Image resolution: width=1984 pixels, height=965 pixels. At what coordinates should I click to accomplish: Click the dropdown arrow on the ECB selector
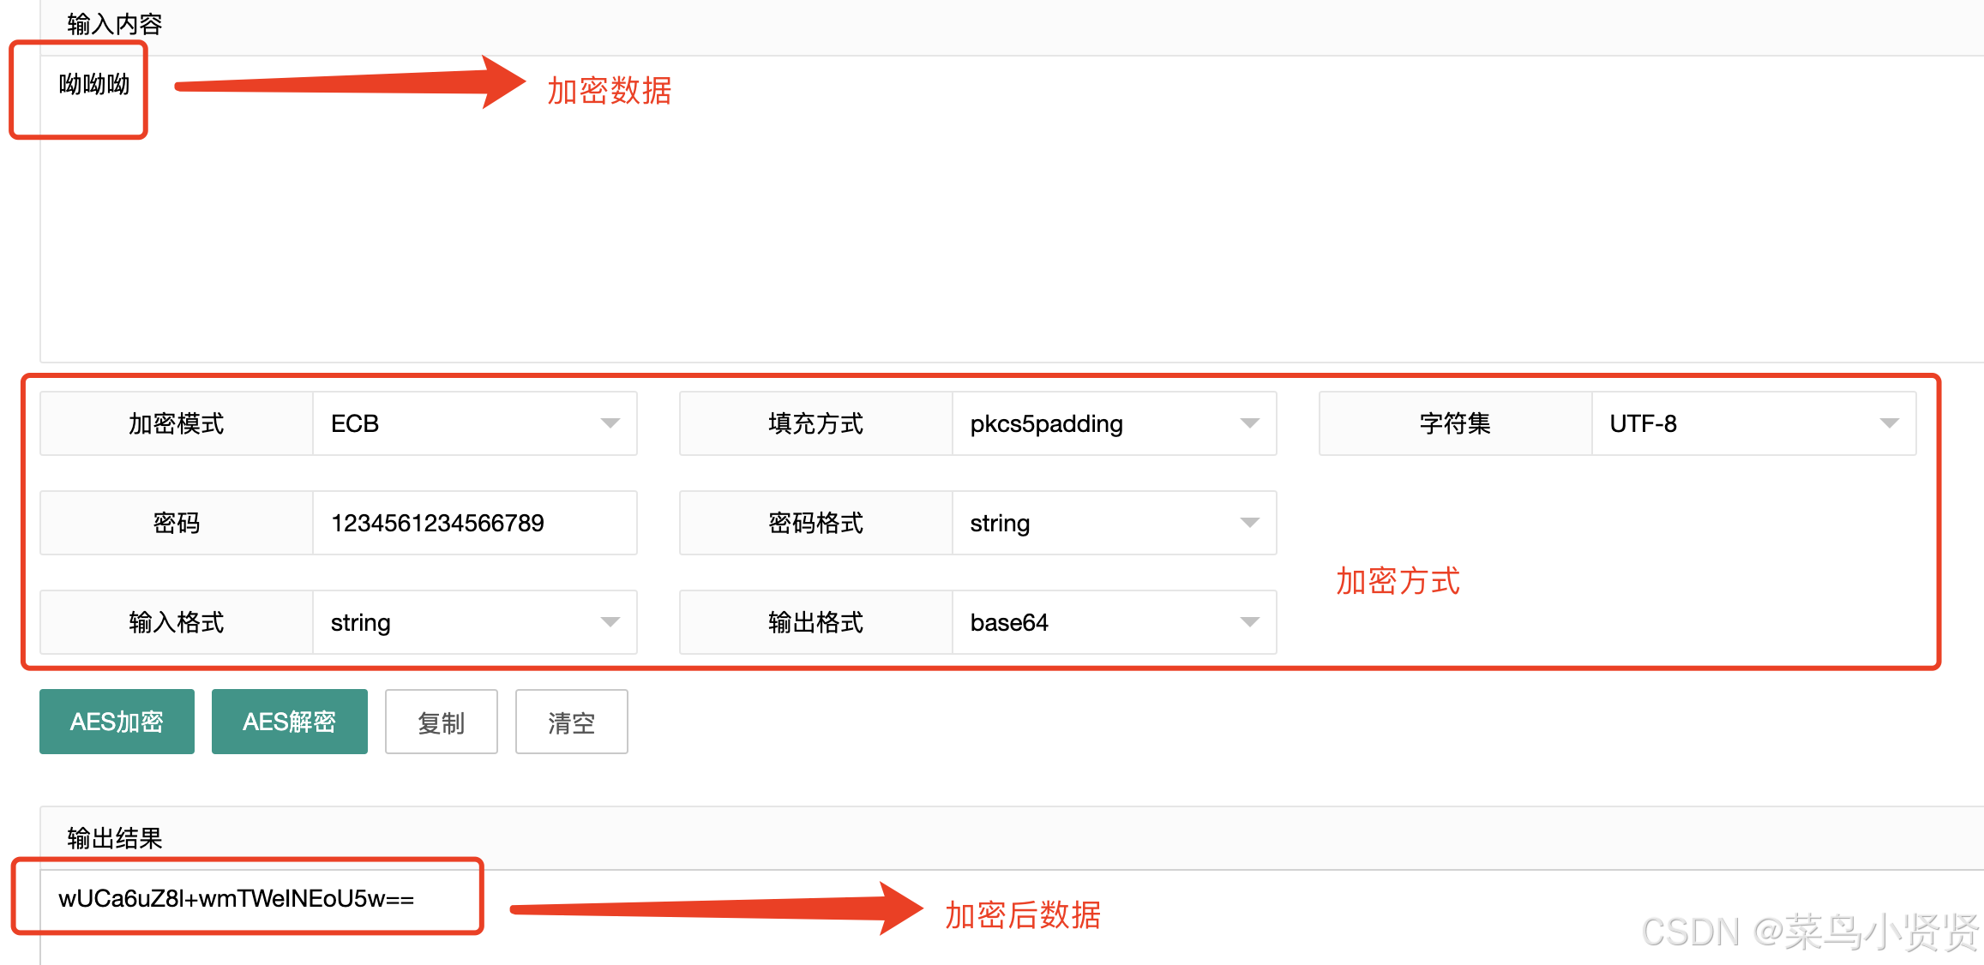pos(610,423)
